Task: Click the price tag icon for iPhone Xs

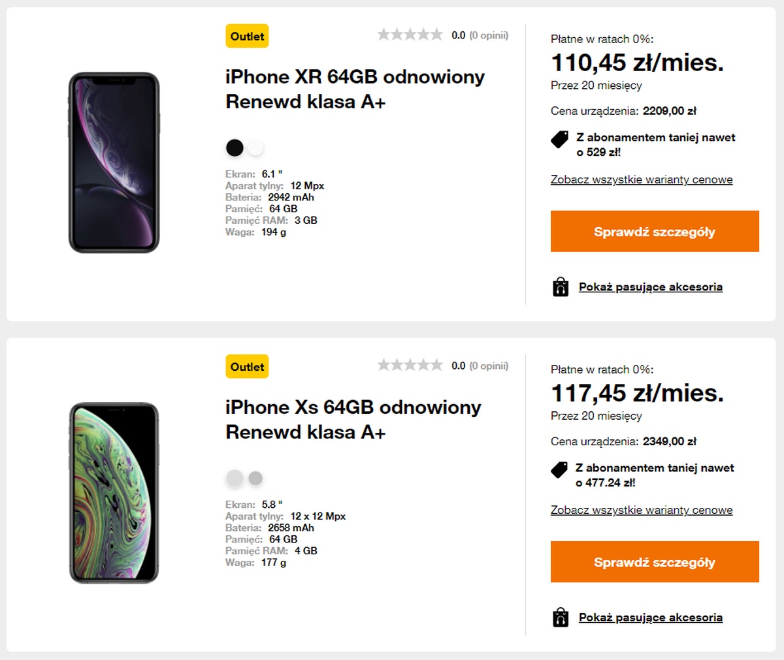Action: pyautogui.click(x=559, y=469)
